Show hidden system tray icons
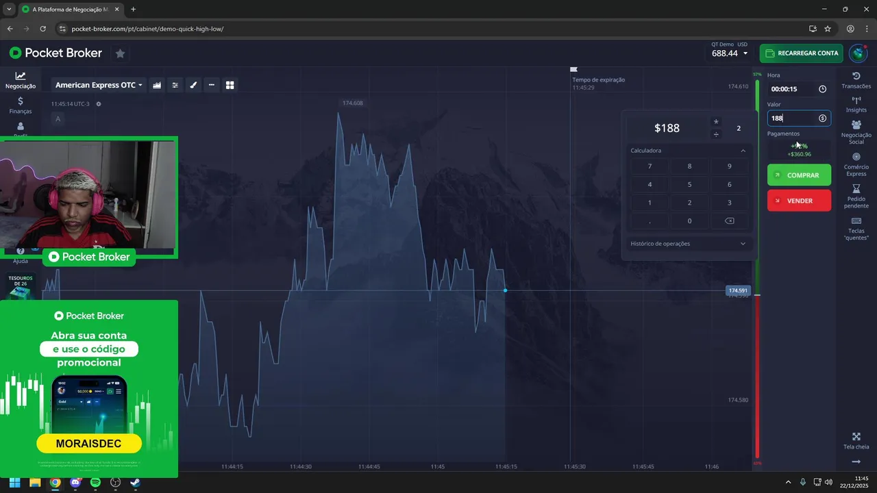Screen dimensions: 877x493 point(788,482)
